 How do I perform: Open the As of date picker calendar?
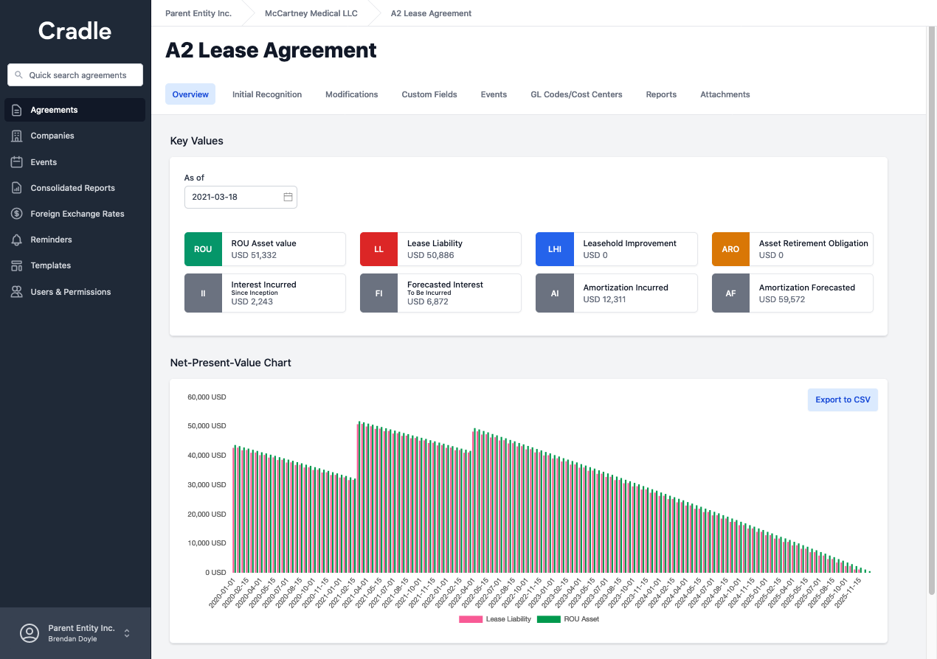(288, 197)
